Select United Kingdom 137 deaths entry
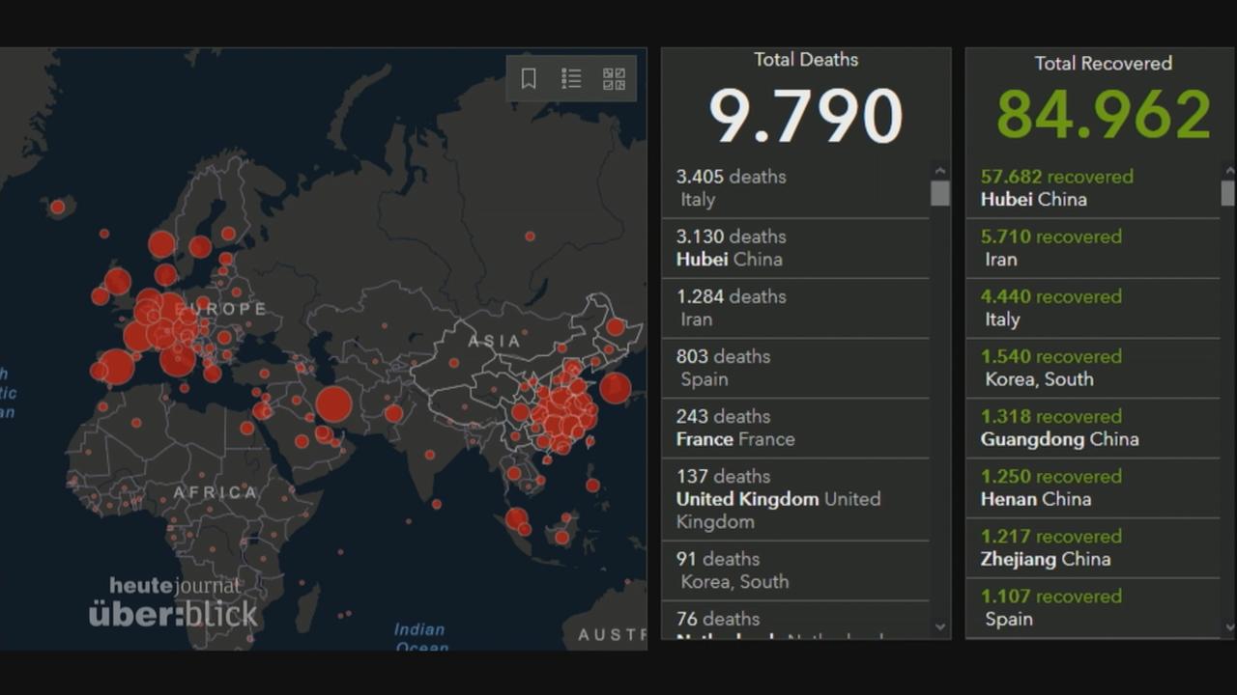Viewport: 1237px width, 695px height. (x=794, y=499)
